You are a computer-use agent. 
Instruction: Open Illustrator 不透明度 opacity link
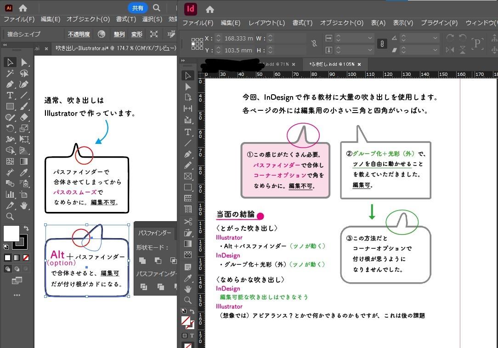[79, 34]
